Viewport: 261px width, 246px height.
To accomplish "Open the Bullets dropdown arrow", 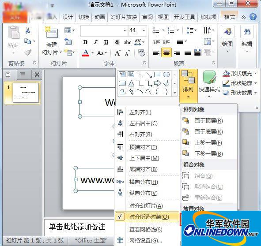I will coord(163,30).
